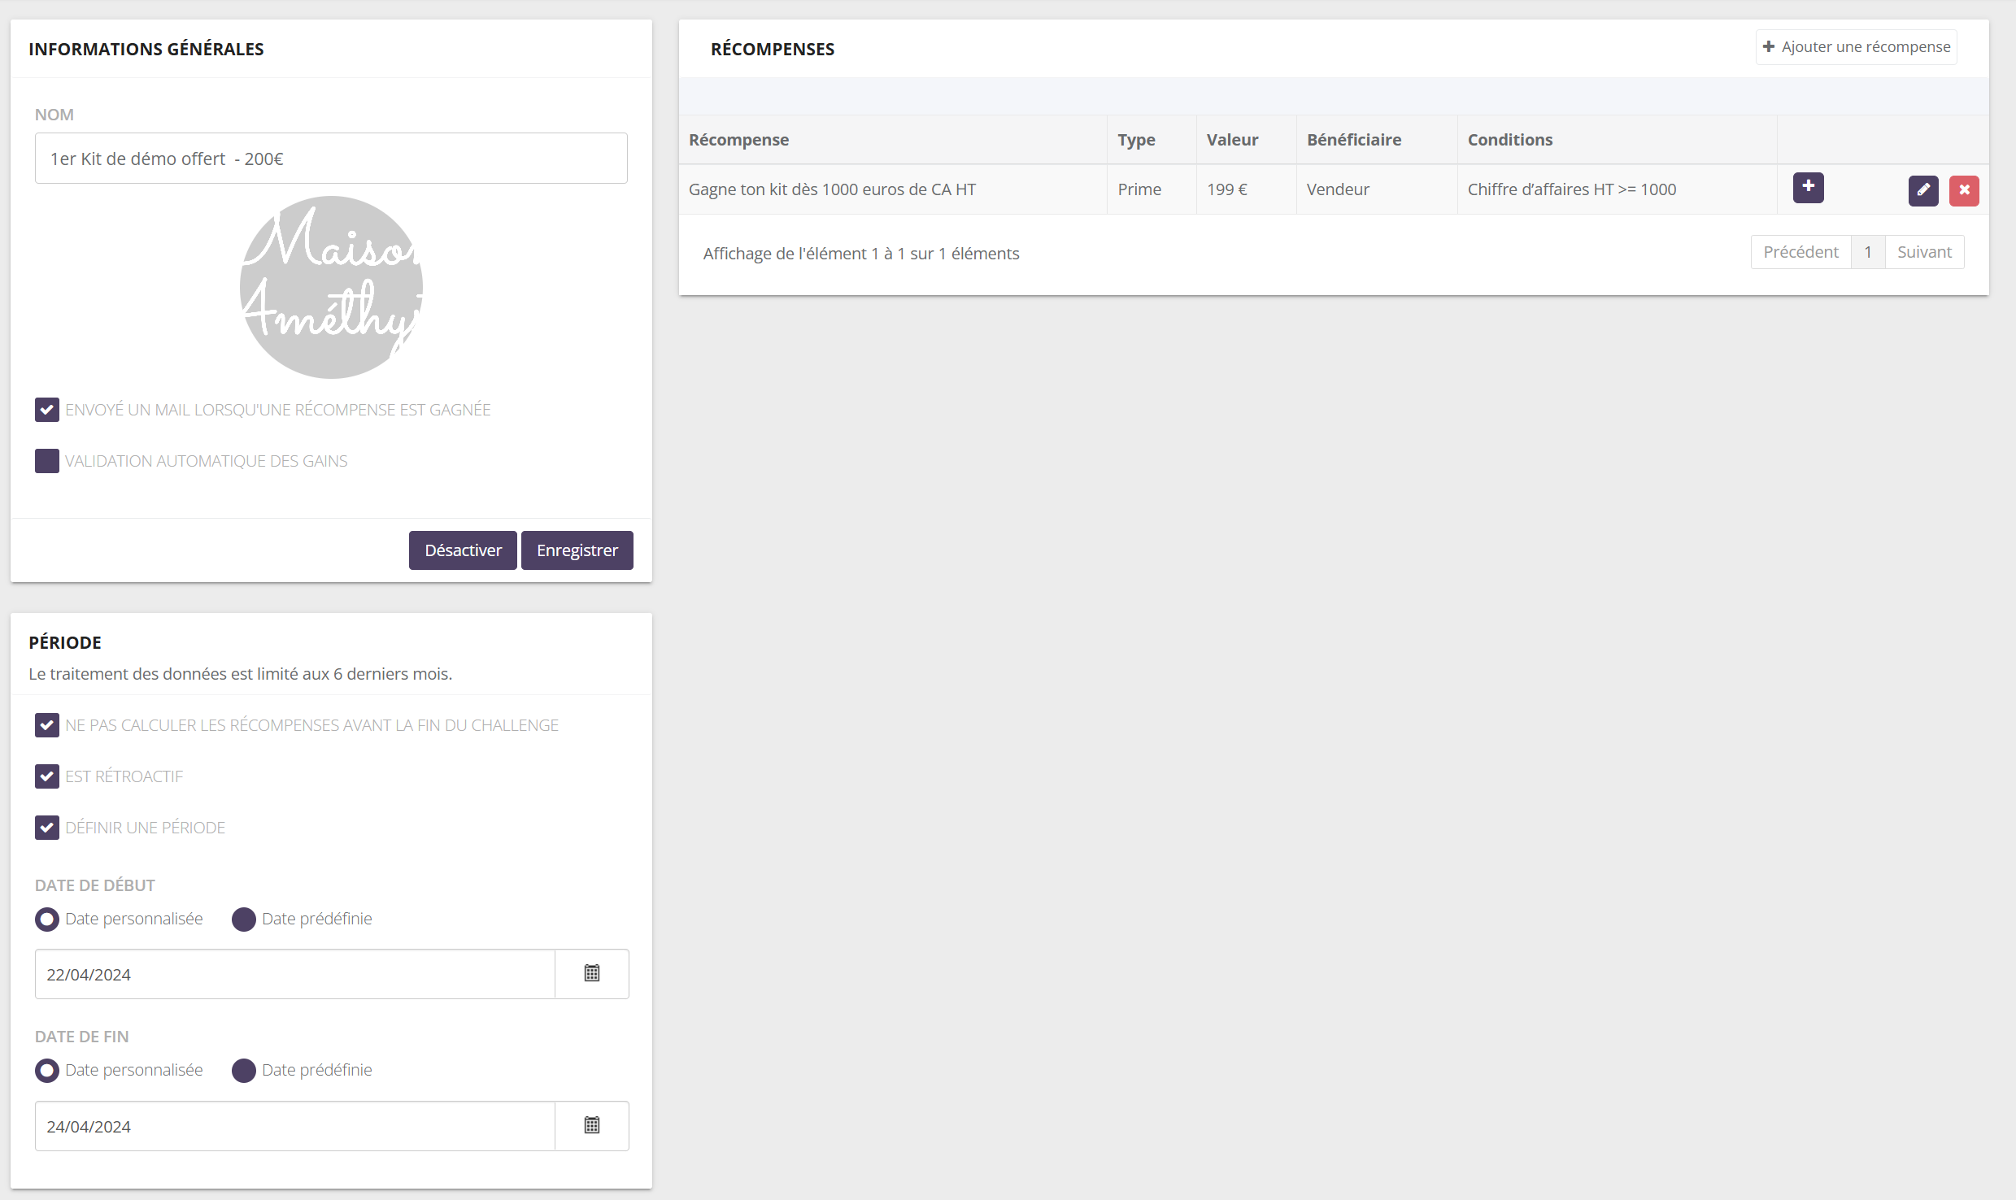Focus the Nom input field
This screenshot has height=1200, width=2016.
(x=331, y=159)
